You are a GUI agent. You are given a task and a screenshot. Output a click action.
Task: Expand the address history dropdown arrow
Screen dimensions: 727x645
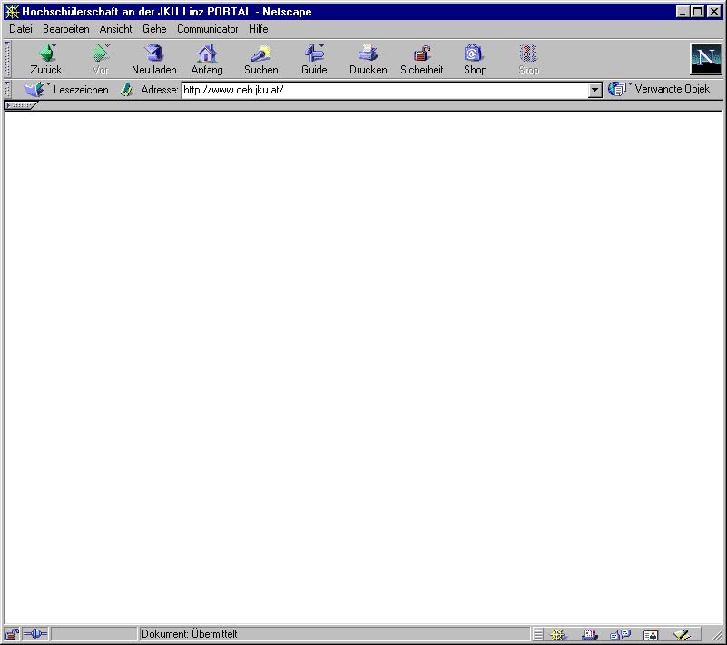pyautogui.click(x=594, y=90)
